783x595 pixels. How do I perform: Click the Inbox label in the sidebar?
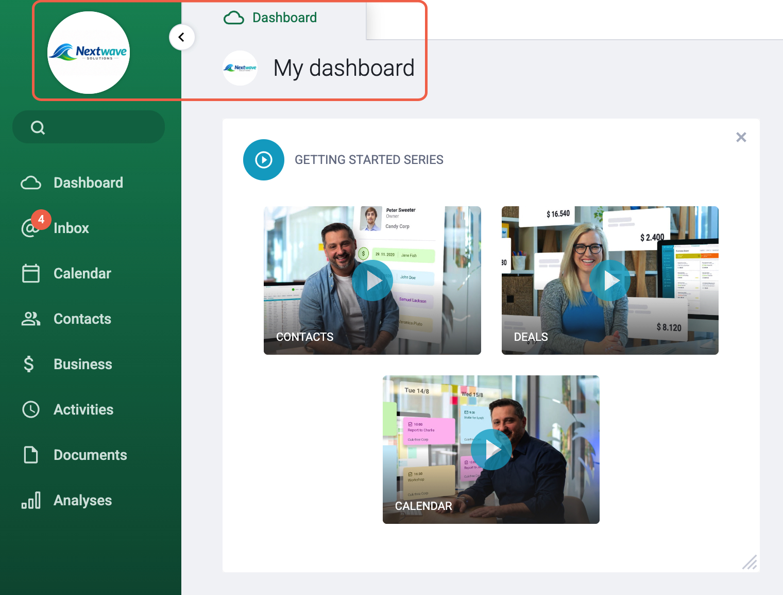71,228
